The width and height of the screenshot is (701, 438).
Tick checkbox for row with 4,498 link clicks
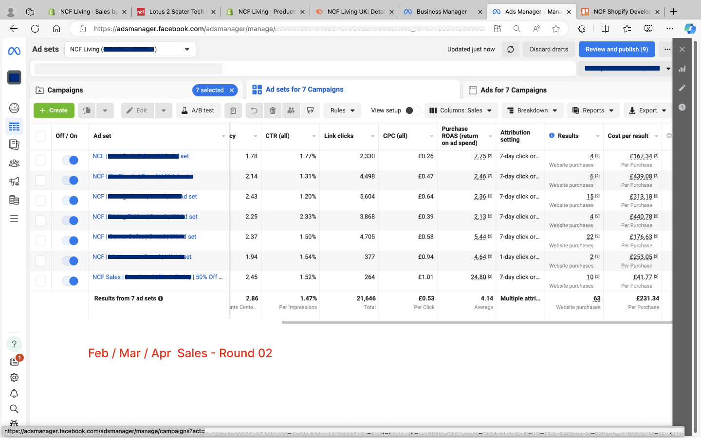[x=40, y=180]
